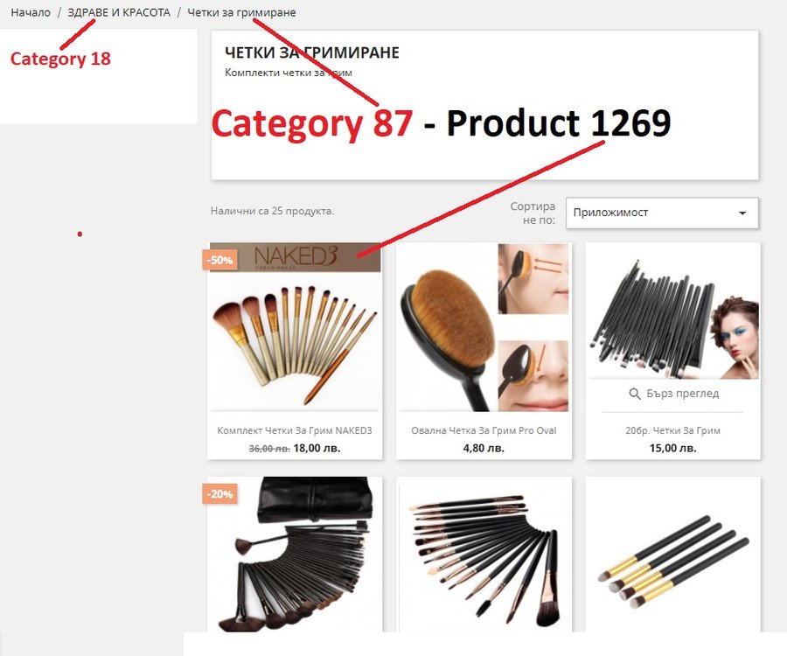The image size is (787, 656).
Task: Open ЗДРАВЕ И КРАСОТА breadcrumb category
Action: [x=119, y=12]
